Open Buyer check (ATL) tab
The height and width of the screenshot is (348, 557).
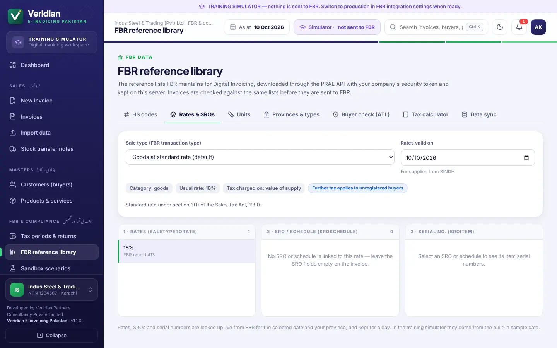361,114
